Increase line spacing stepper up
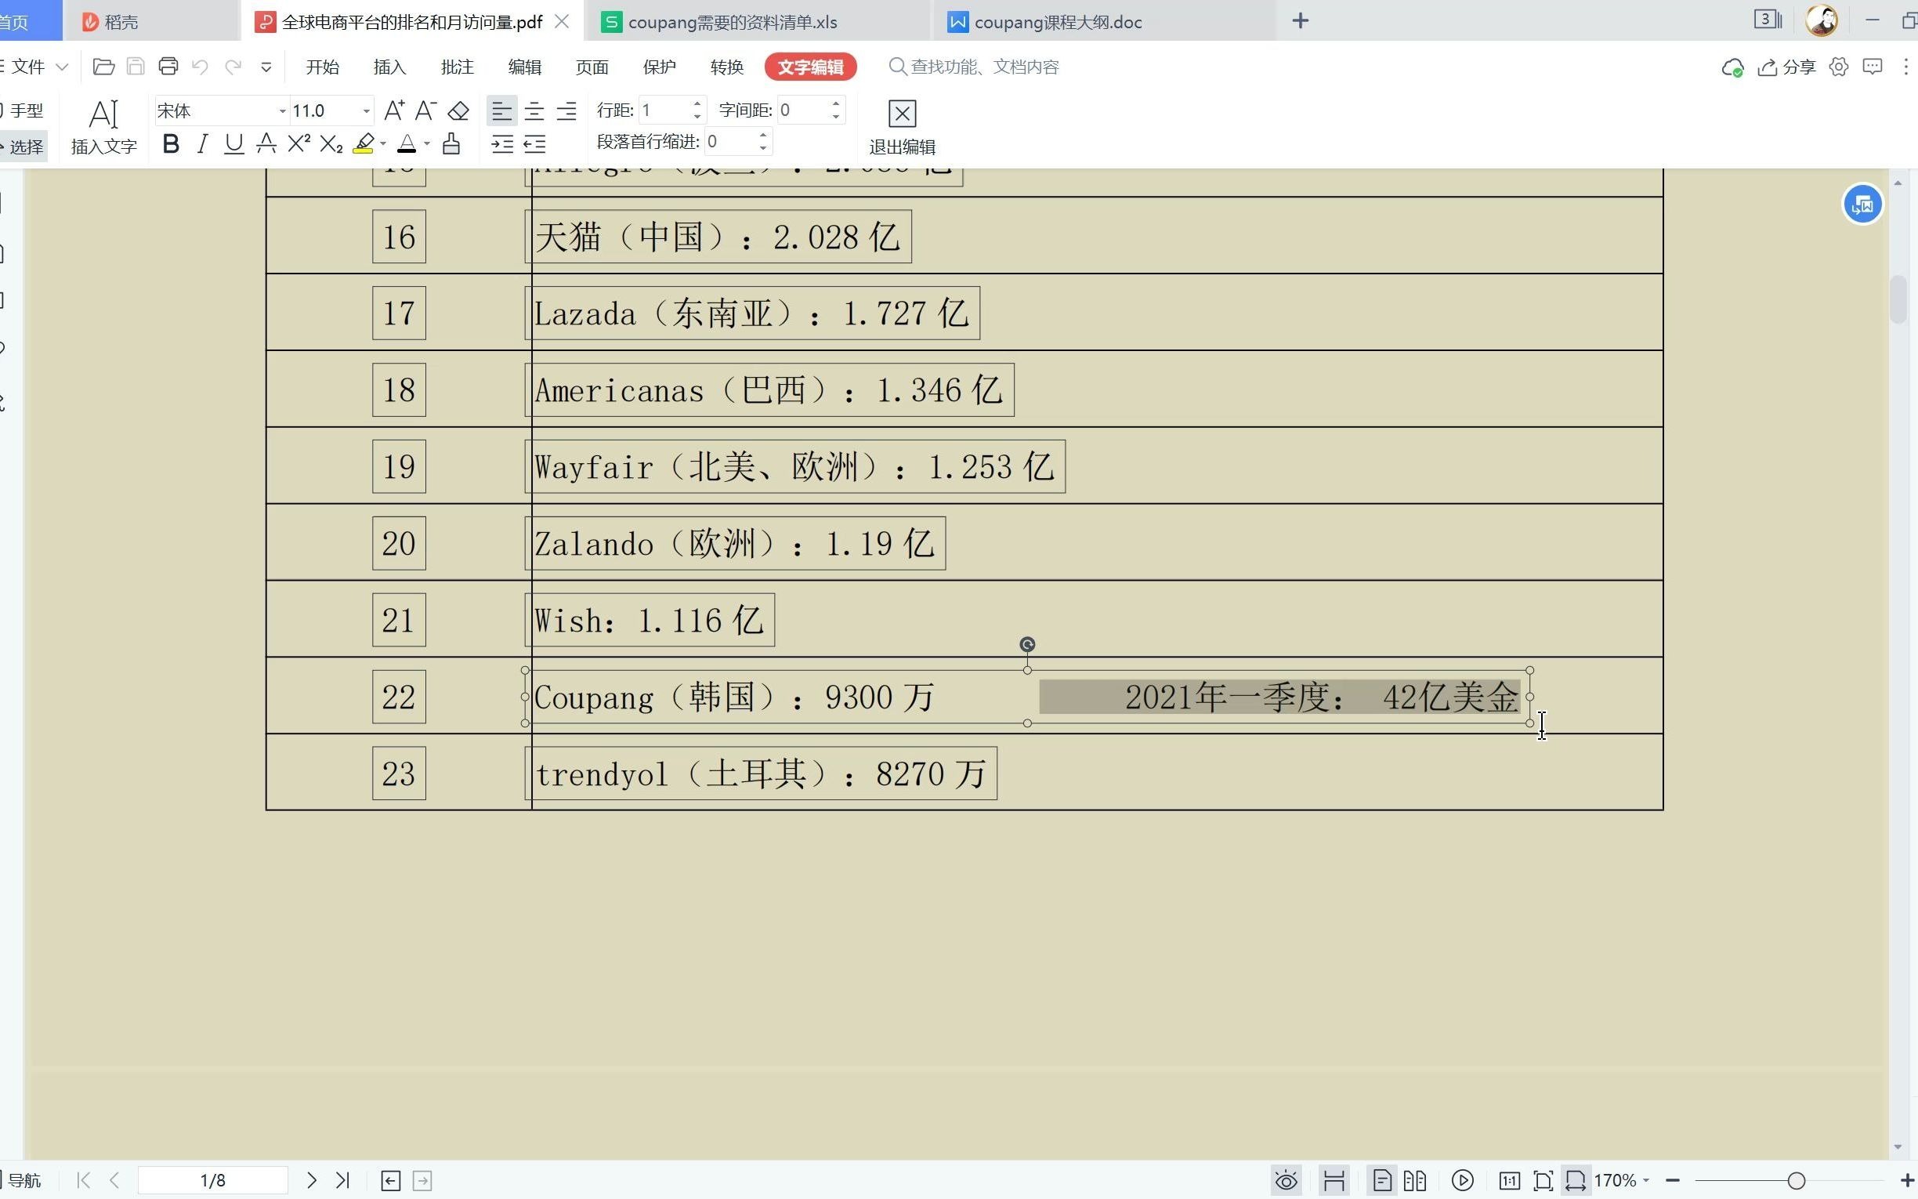The height and width of the screenshot is (1199, 1918). point(697,103)
